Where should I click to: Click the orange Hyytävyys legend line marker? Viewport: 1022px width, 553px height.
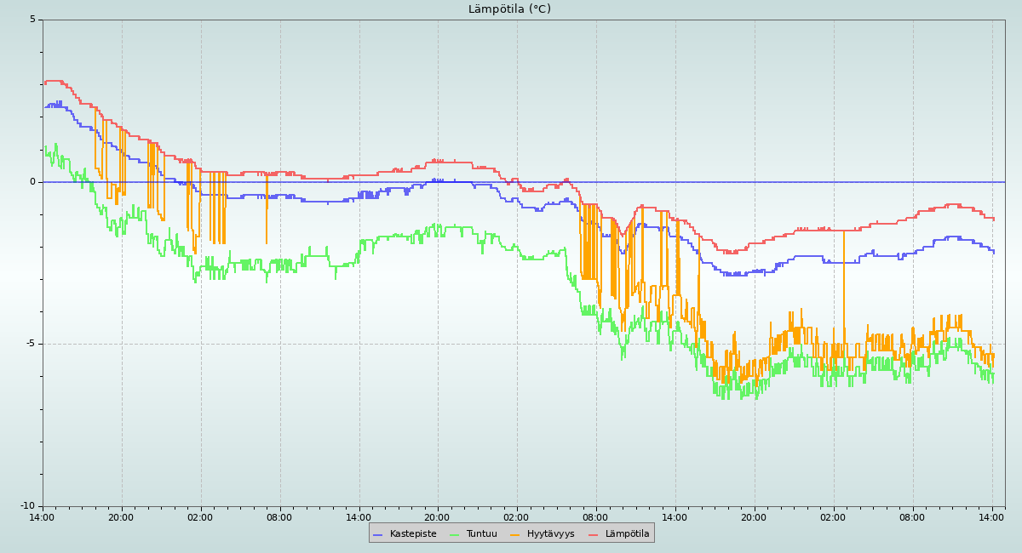515,534
